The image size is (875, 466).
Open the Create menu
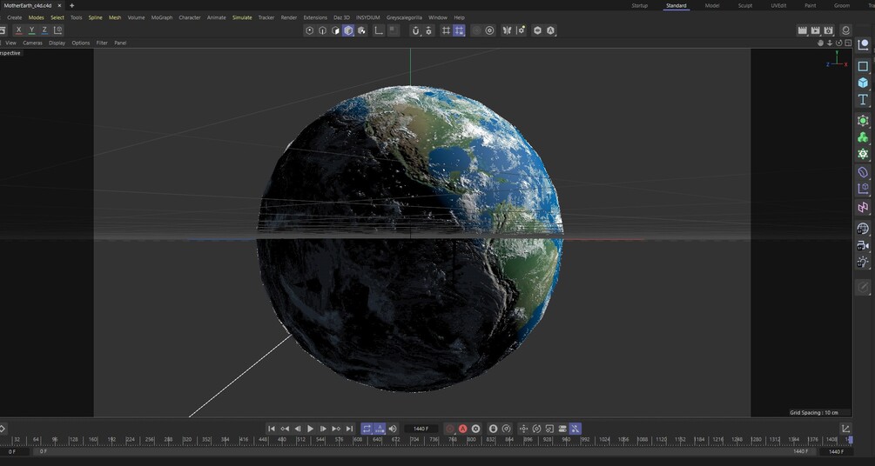pyautogui.click(x=15, y=18)
